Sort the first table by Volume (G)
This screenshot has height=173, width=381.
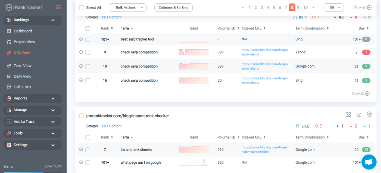coord(238,28)
